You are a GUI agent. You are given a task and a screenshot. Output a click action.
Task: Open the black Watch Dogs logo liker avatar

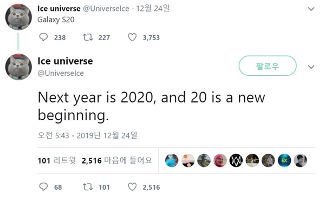236,160
